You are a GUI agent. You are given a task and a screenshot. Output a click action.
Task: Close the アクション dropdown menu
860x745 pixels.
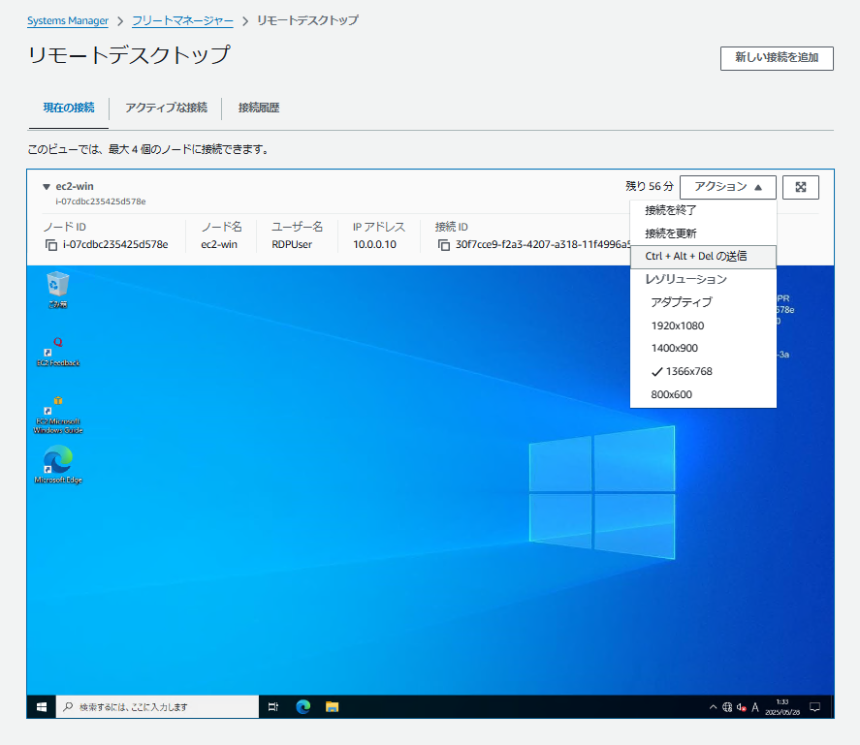[728, 188]
